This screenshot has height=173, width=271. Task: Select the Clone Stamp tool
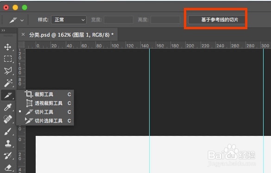coord(8,143)
